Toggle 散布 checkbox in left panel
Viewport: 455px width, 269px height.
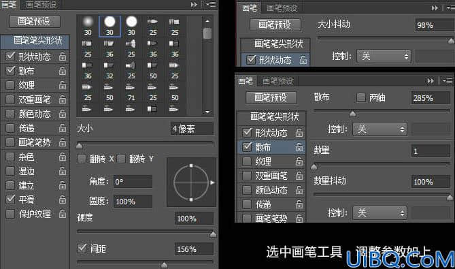pyautogui.click(x=10, y=70)
